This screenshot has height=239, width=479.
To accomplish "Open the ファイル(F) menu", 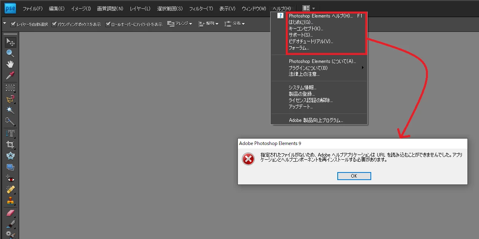I will pyautogui.click(x=32, y=8).
